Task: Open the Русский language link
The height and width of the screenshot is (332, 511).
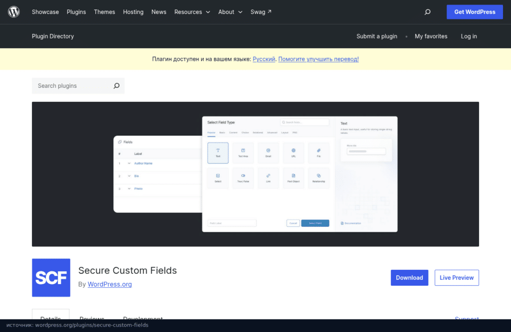Action: tap(263, 59)
